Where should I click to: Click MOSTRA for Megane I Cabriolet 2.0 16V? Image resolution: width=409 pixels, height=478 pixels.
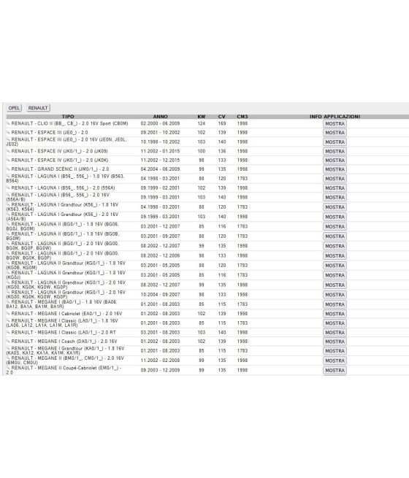point(335,314)
